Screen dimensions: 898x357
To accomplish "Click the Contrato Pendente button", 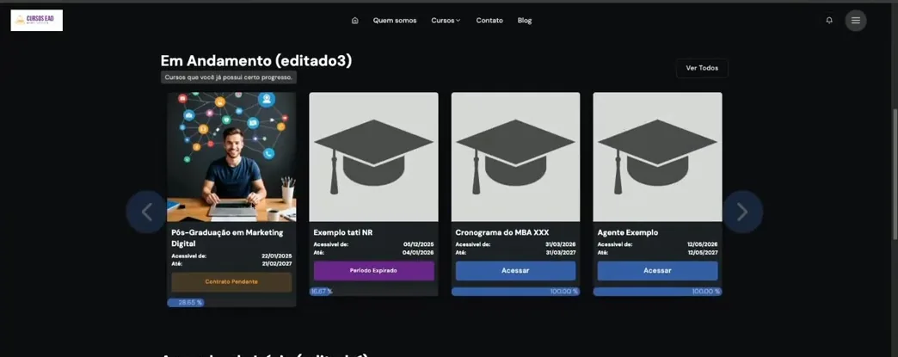I will click(x=231, y=282).
